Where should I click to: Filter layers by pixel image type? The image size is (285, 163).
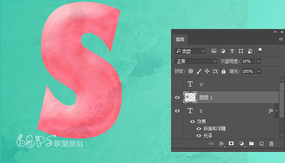pos(214,51)
